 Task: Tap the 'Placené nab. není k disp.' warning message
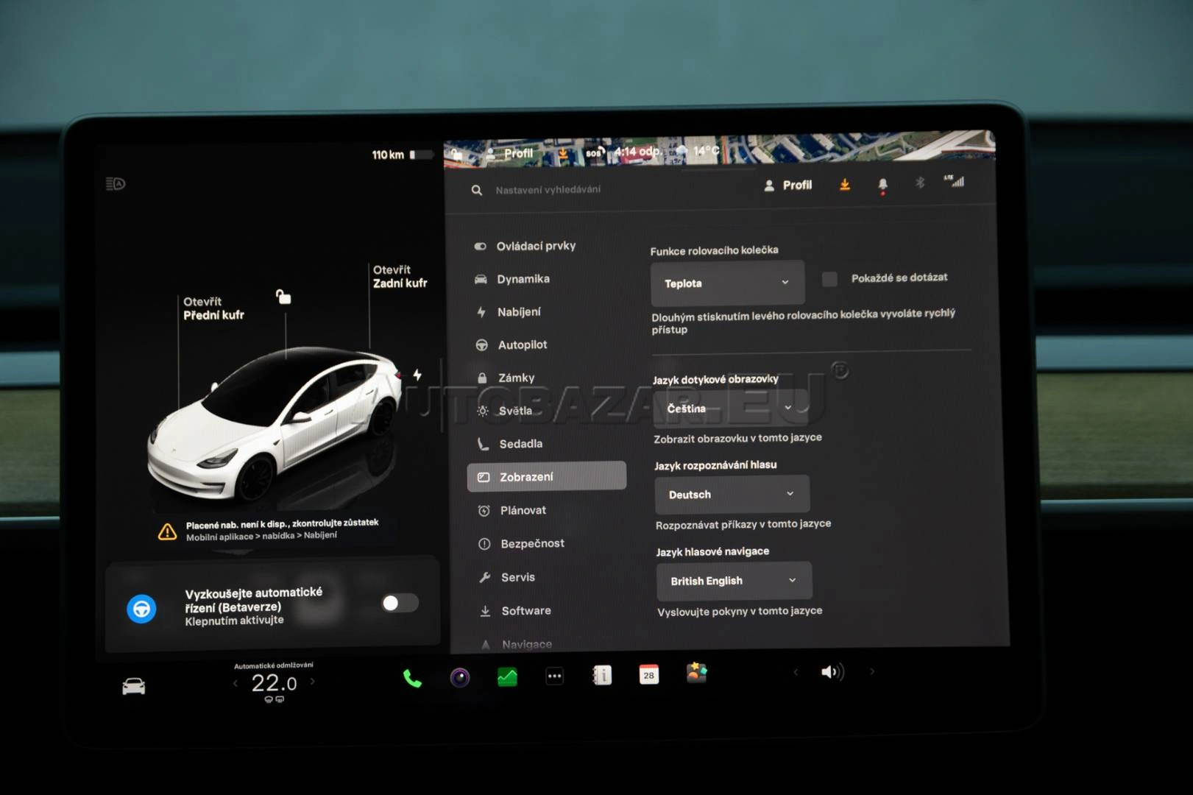pyautogui.click(x=282, y=529)
